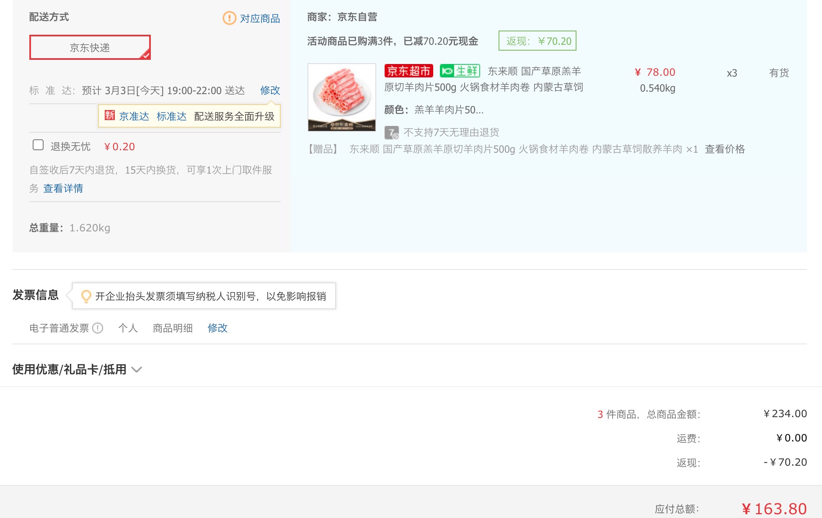
Task: Click the 电子普通发票 invoice type text
Action: (59, 328)
